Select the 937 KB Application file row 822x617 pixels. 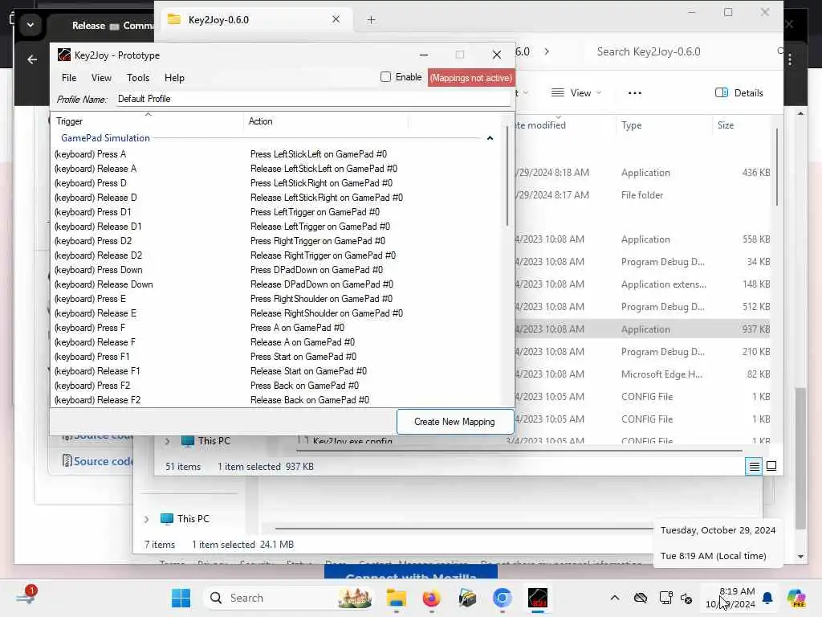pos(642,329)
